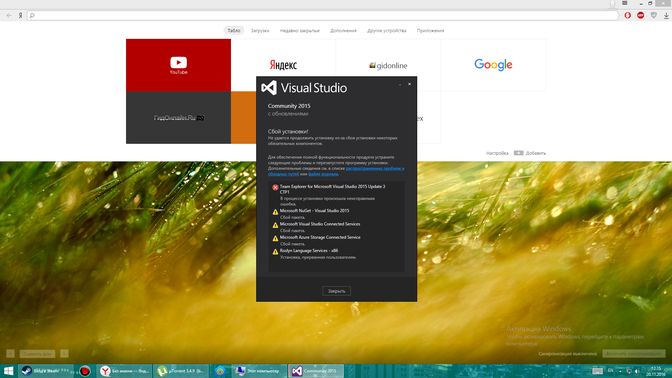672x378 pixels.
Task: Open the Windows Start button
Action: coord(9,371)
